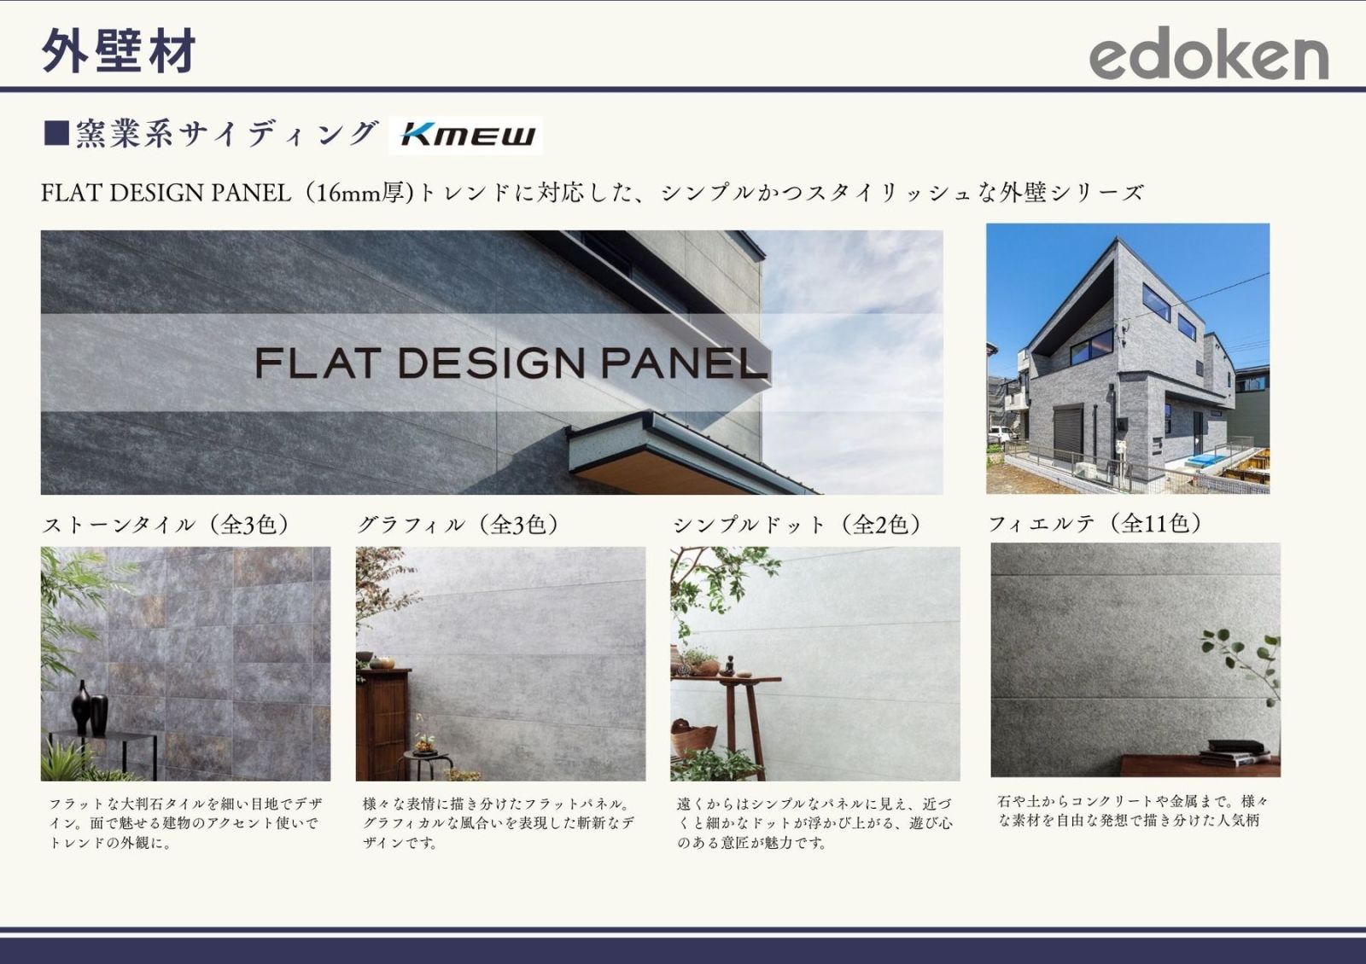
Task: Click the 窯業系サイディング heading text
Action: point(226,134)
